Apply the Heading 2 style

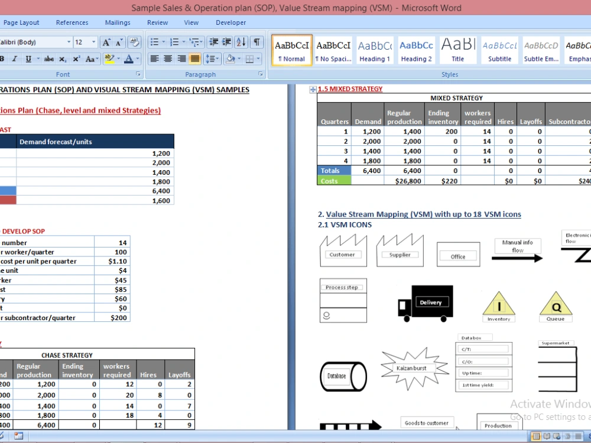tap(416, 50)
